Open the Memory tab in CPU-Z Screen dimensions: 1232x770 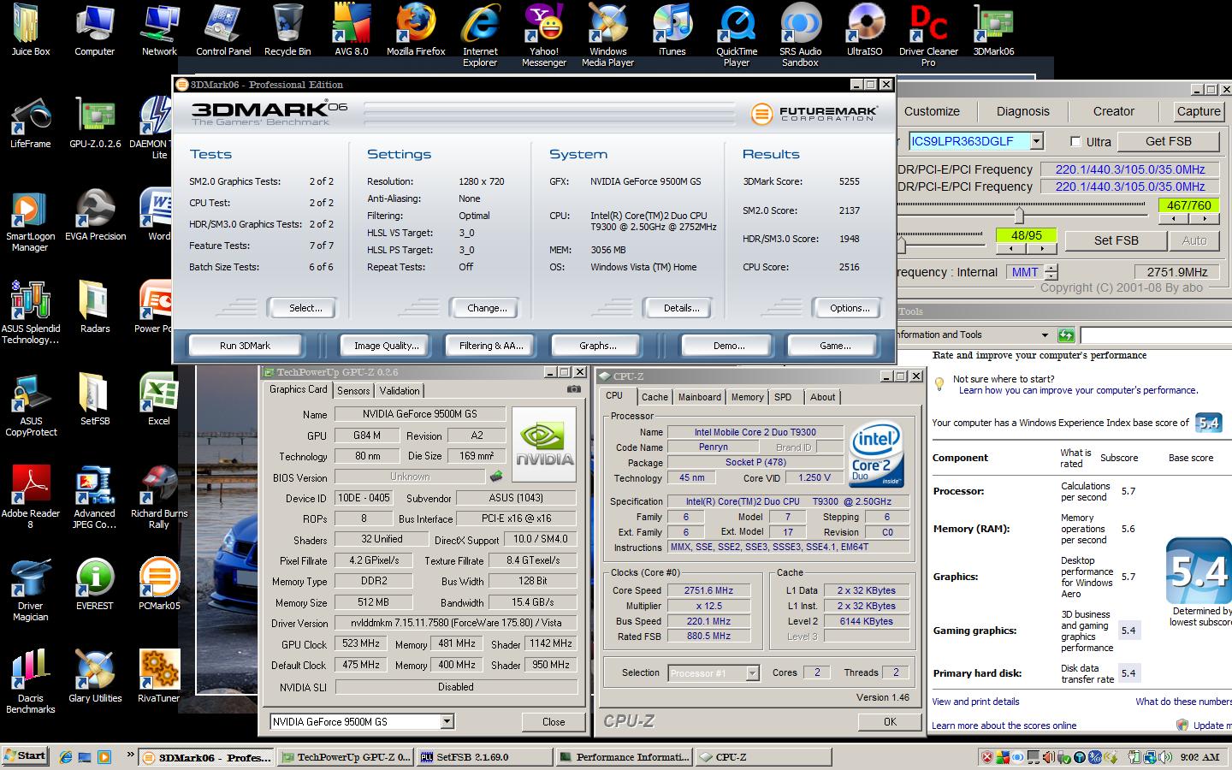pyautogui.click(x=747, y=397)
